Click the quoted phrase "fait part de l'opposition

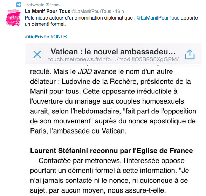(160, 111)
